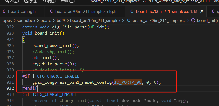Open the 终端(T) menu
The image size is (219, 106).
pyautogui.click(x=49, y=1)
